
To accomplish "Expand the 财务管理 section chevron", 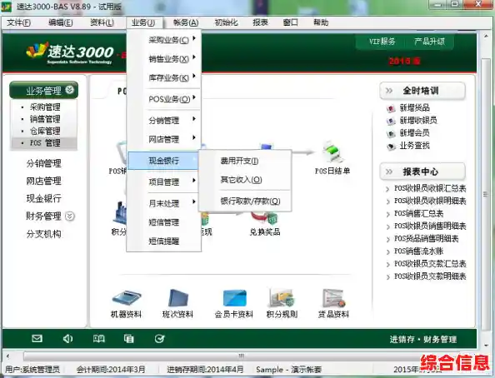I will pyautogui.click(x=70, y=216).
